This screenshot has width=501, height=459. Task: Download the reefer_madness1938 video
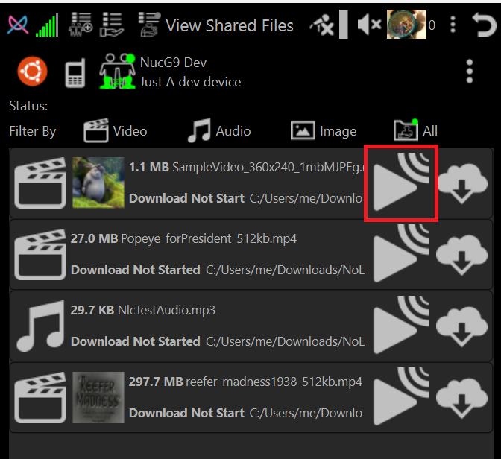coord(461,399)
